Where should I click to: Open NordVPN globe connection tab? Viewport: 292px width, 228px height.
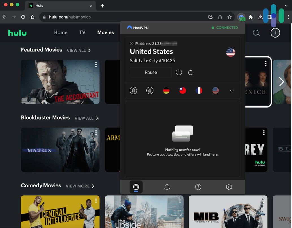(x=136, y=187)
